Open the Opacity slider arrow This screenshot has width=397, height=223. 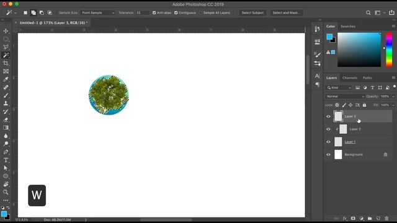393,97
